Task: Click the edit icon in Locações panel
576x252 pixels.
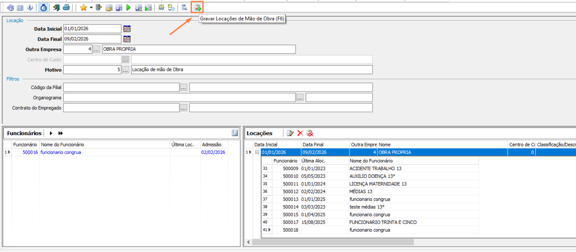Action: pos(290,133)
